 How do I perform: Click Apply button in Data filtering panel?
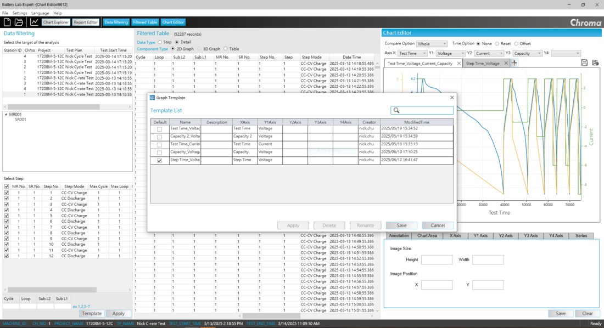tap(118, 313)
